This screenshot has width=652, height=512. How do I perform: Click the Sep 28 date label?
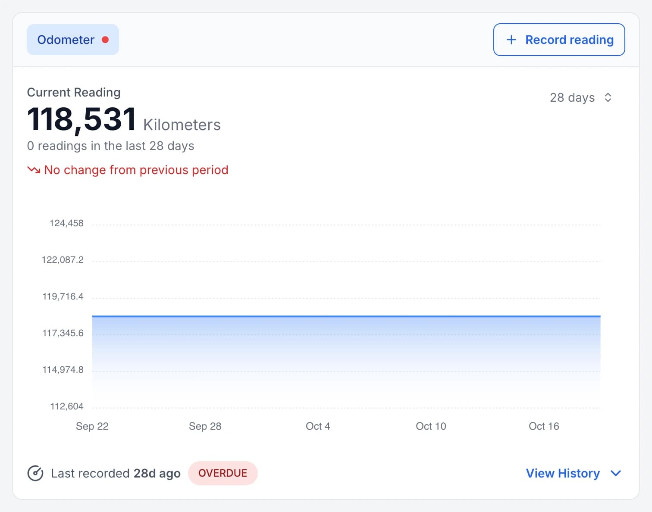[205, 426]
